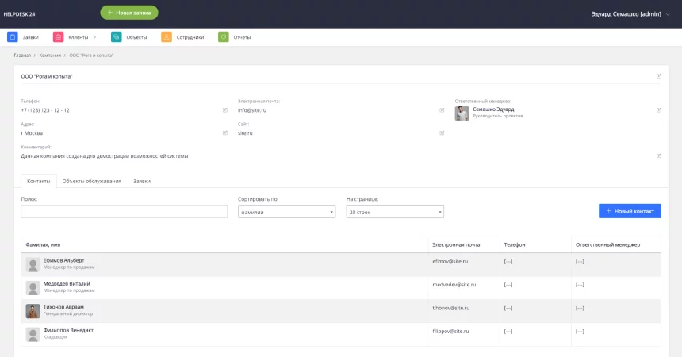Edit the comment field via pencil icon
Viewport: 682px width, 357px height.
pos(659,155)
